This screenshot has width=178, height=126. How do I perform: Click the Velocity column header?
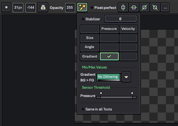(x=128, y=29)
